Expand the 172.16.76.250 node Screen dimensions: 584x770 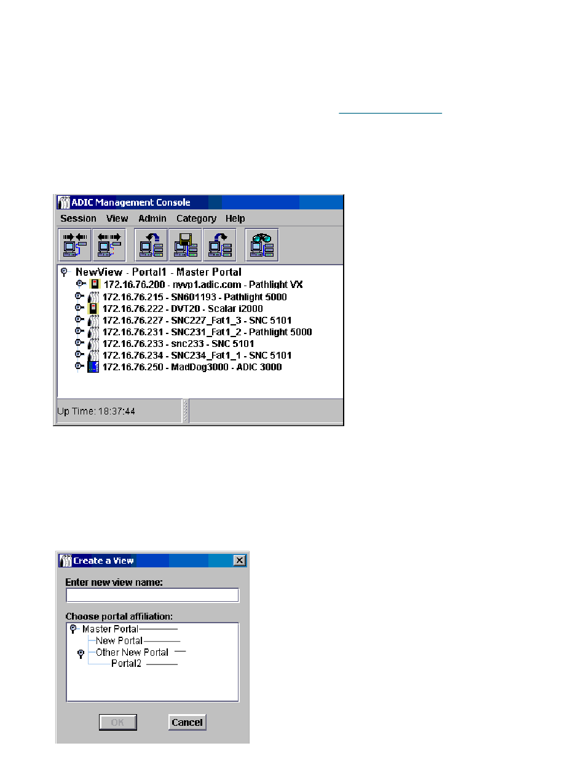pos(79,366)
